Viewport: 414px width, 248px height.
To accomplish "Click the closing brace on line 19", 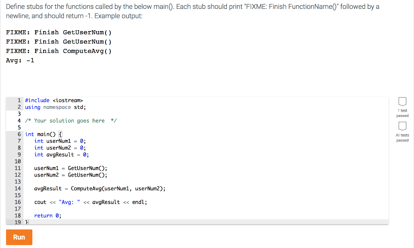I will click(25, 222).
